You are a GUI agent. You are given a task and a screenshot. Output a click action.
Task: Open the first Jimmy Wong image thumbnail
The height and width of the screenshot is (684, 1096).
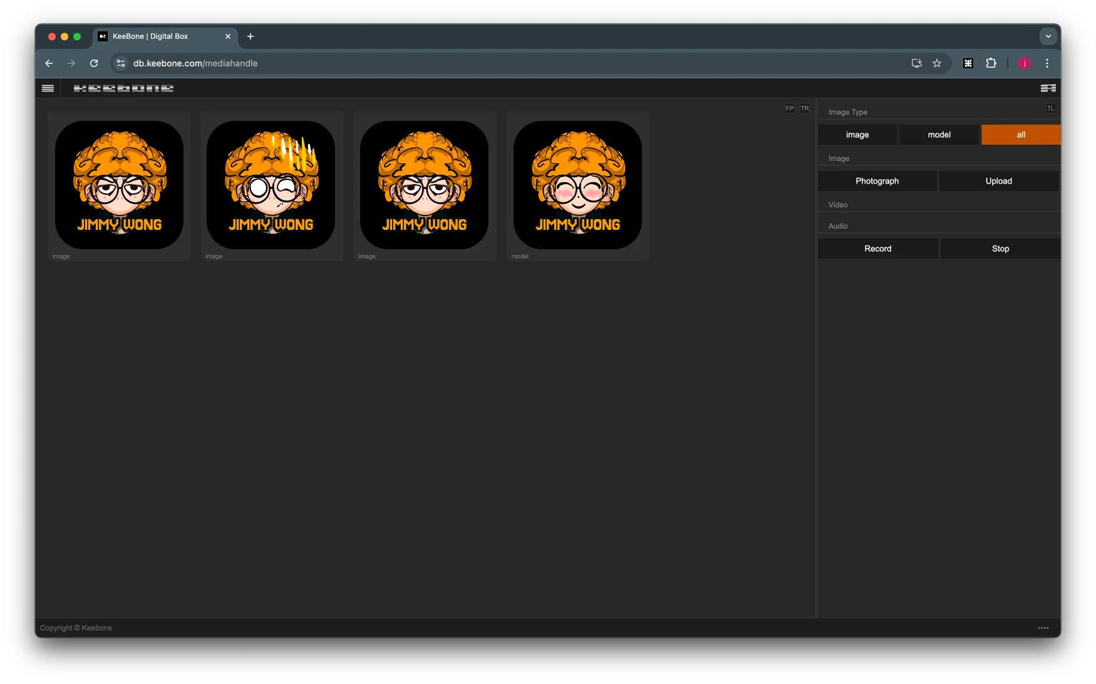[x=119, y=185]
